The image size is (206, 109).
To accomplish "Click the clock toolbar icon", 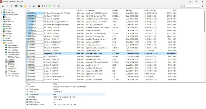I will click(x=43, y=6).
